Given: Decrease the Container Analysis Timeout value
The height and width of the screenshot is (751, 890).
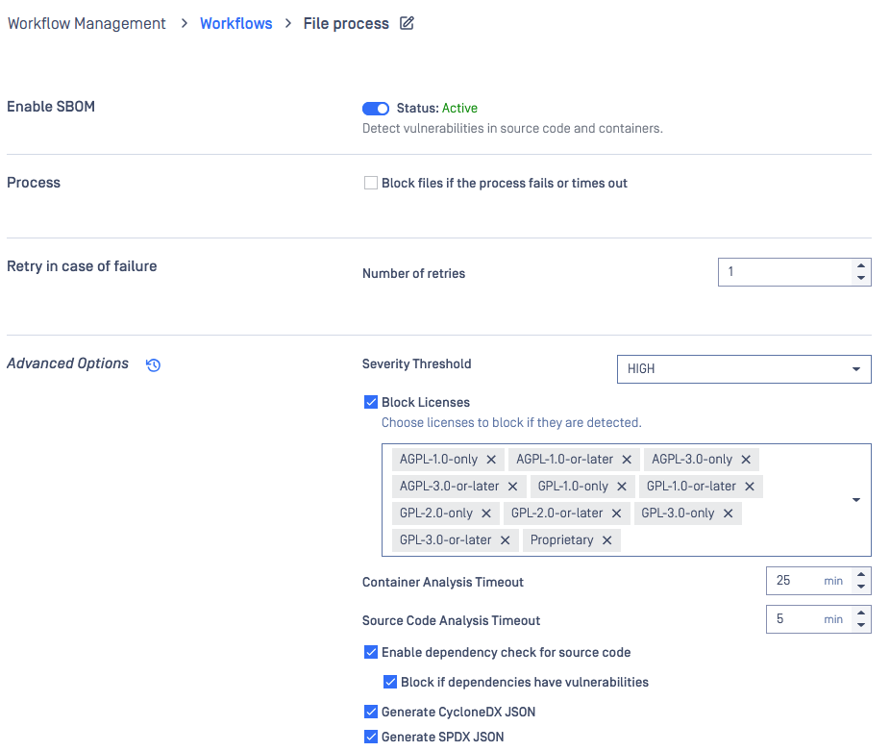Looking at the screenshot, I should point(861,587).
